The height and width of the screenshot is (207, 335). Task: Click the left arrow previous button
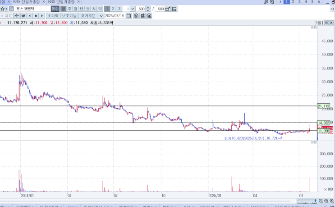click(x=30, y=16)
